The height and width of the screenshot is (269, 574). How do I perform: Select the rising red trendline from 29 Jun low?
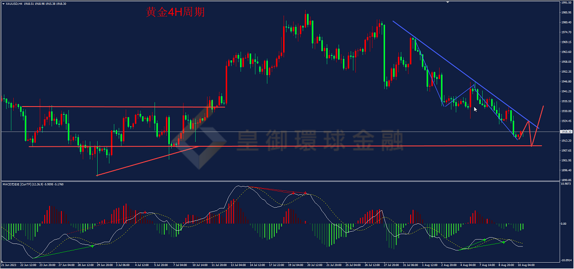point(148,161)
